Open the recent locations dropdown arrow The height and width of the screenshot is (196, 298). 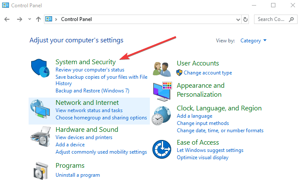[x=29, y=19]
